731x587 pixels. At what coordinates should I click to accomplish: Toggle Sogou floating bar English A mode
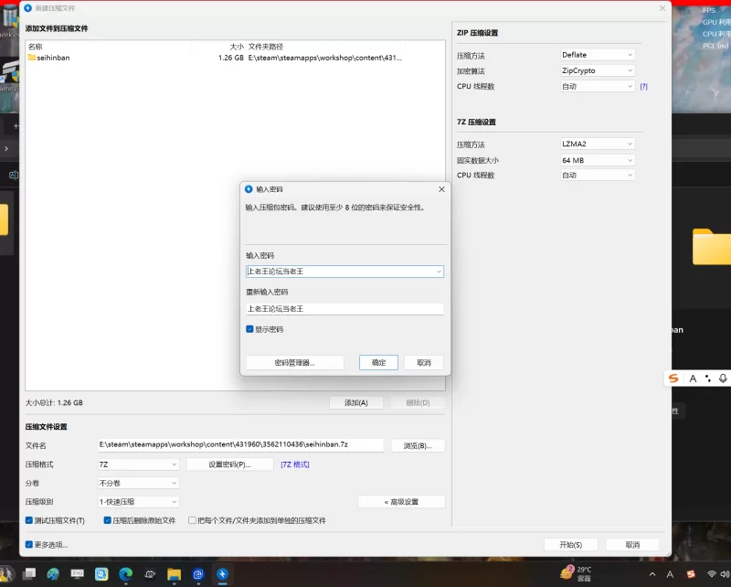(693, 379)
